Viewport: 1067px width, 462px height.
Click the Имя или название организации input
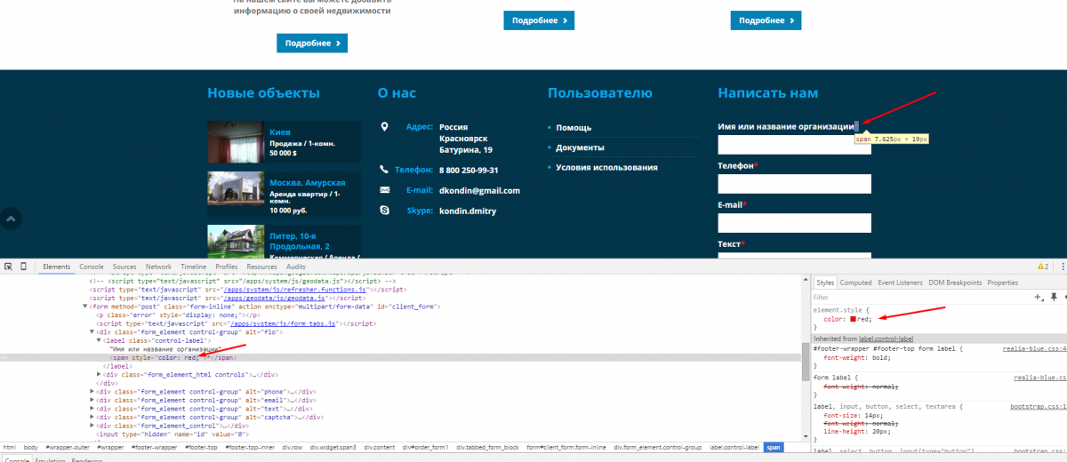(x=794, y=145)
